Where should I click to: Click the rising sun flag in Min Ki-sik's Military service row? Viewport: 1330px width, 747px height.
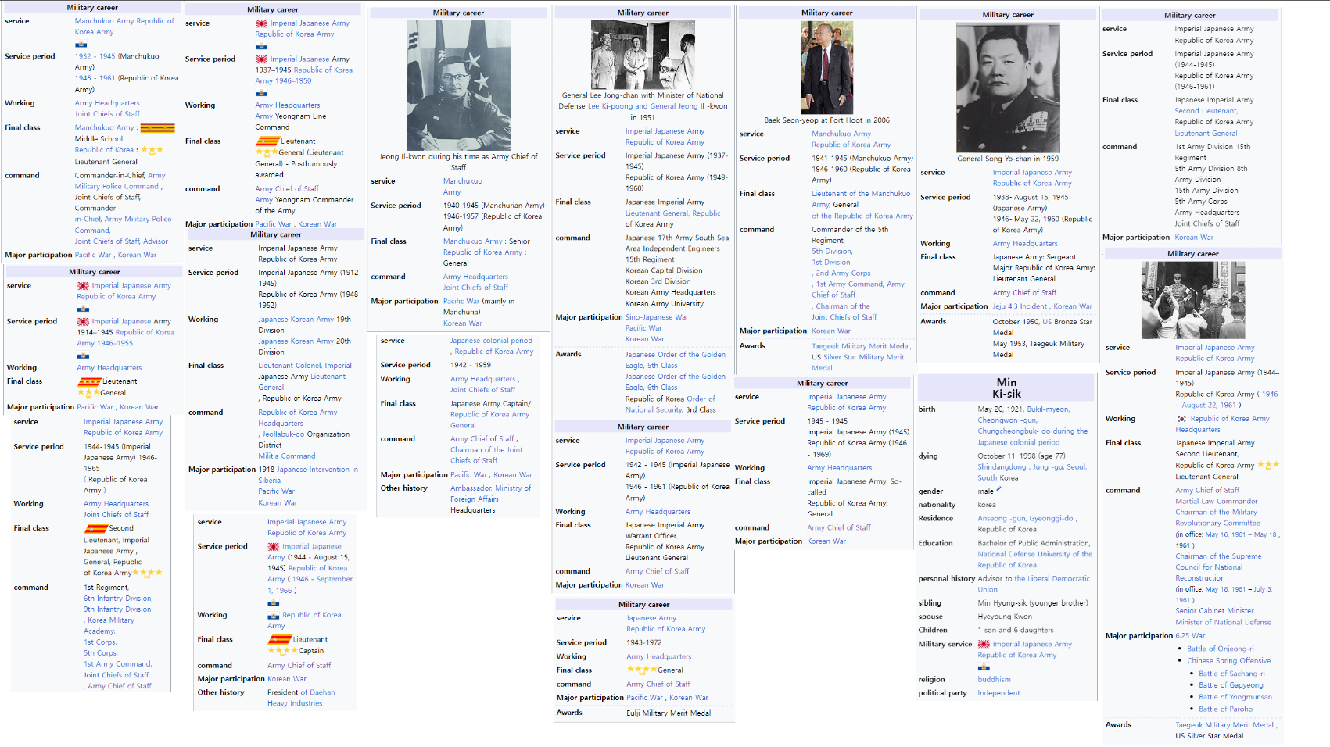984,645
